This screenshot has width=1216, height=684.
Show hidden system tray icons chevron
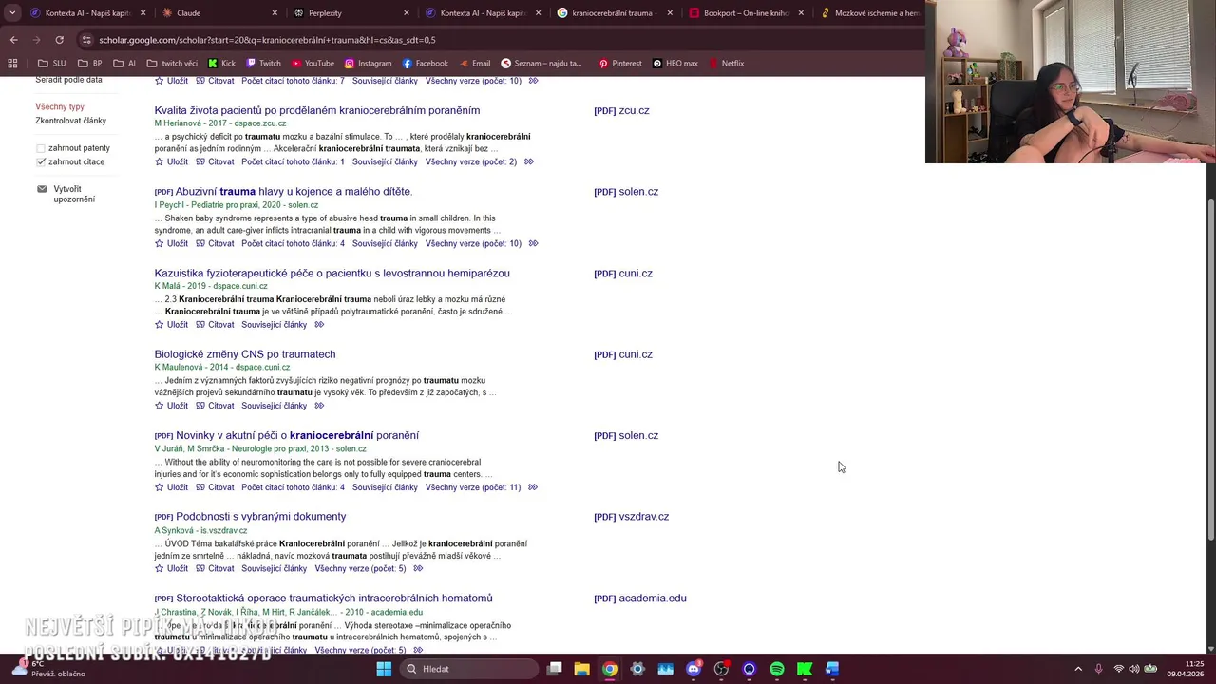point(1078,669)
